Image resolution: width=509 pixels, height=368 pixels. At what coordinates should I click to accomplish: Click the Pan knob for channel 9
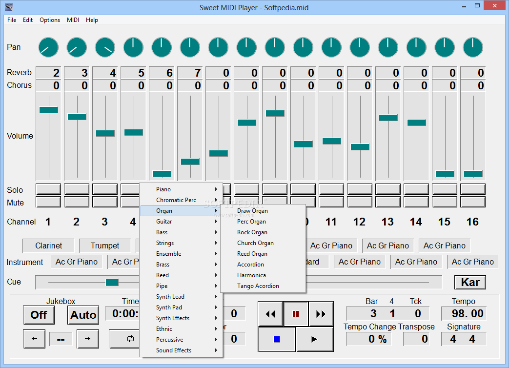point(275,47)
